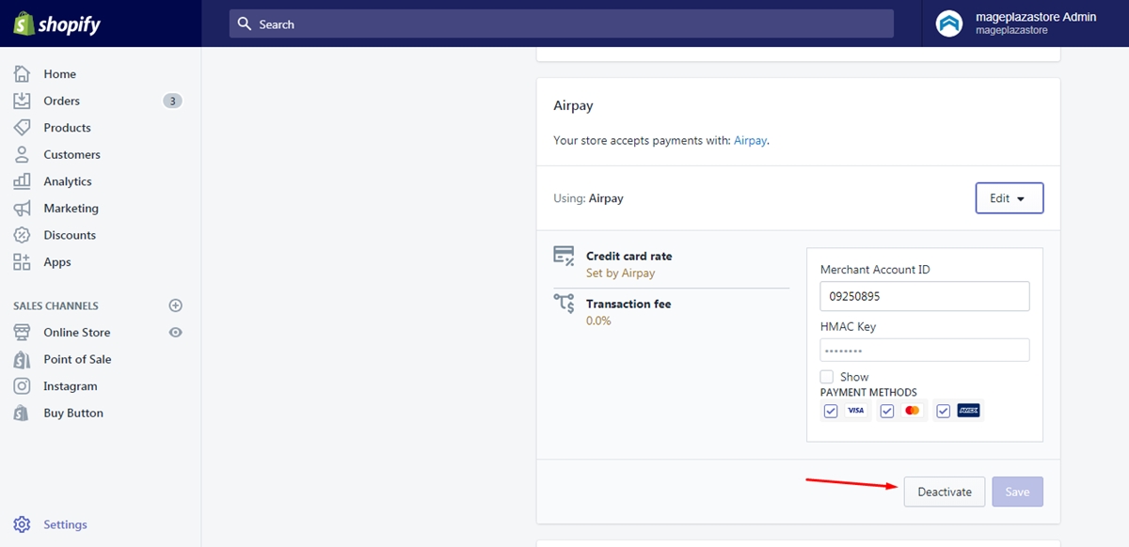View Online Store with eye icon
Screen dimensions: 1129x547
(175, 333)
